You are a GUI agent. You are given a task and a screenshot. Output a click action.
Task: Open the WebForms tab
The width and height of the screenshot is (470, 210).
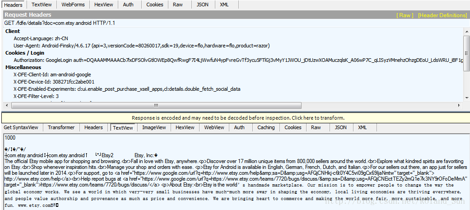click(73, 5)
